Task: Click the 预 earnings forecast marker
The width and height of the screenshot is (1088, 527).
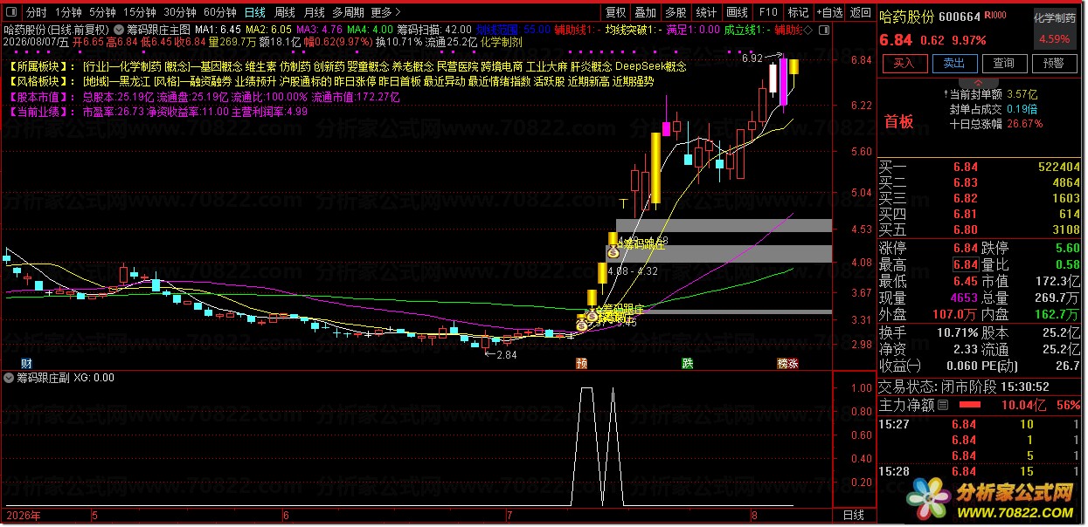Action: [581, 363]
